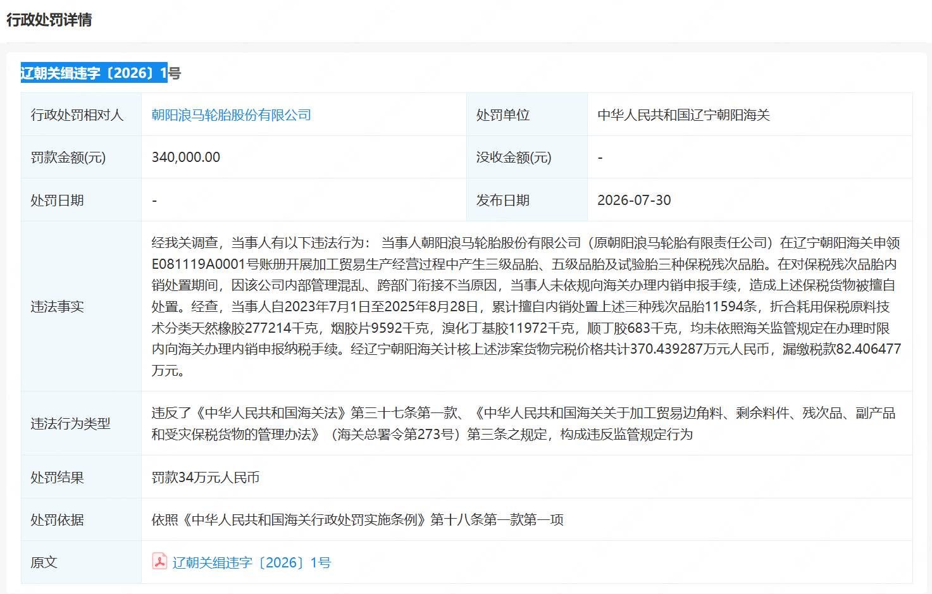The width and height of the screenshot is (932, 594).
Task: Open the PDF icon beside 辽朝关缉违字〔2026〕1号
Action: point(159,561)
